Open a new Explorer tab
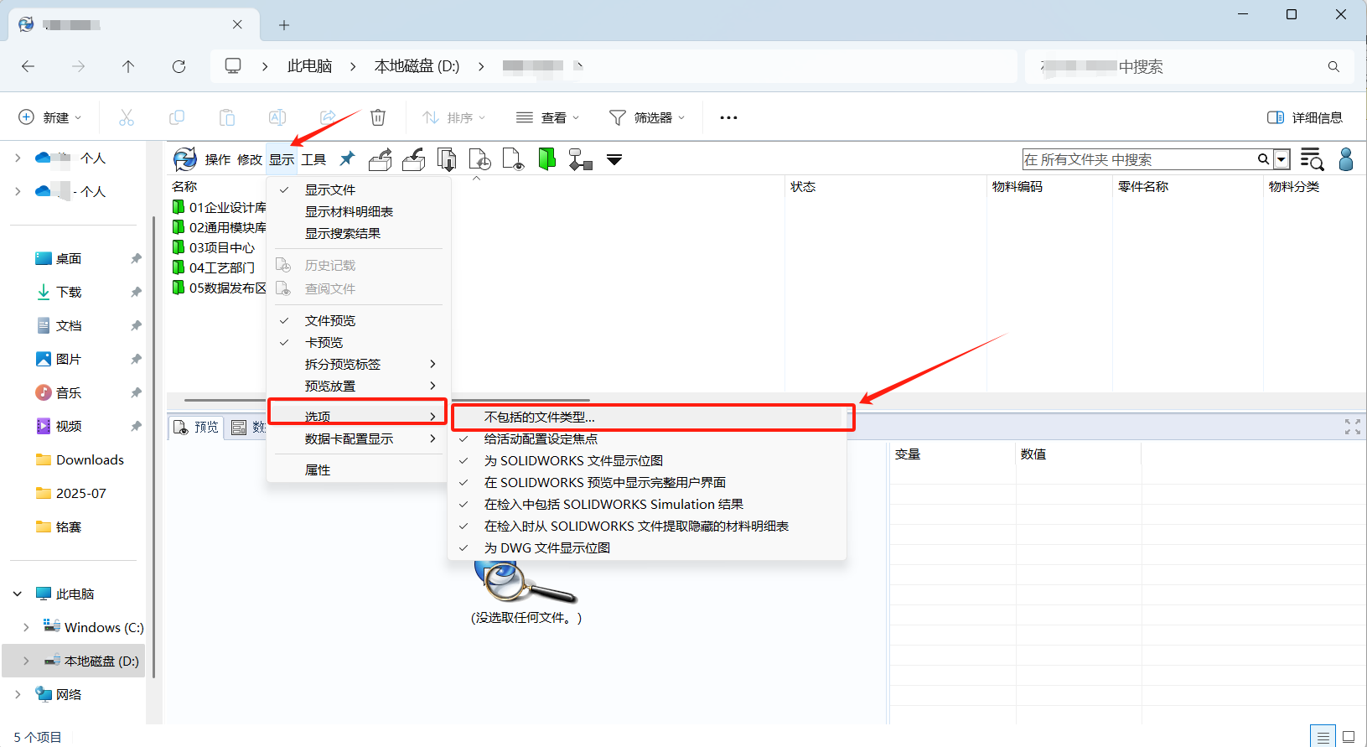1367x747 pixels. 284,25
